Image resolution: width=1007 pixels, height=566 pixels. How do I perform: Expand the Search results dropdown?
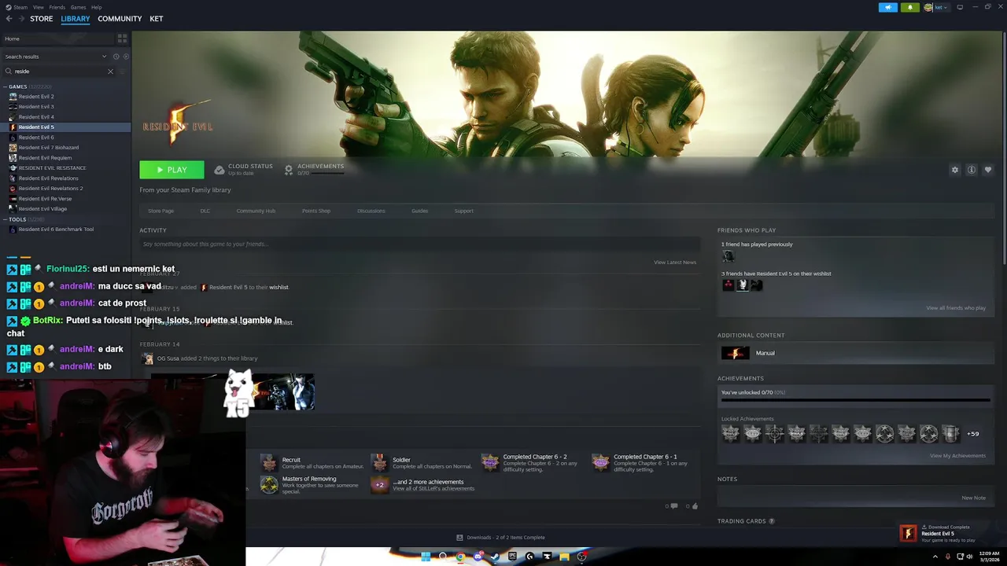55,57
